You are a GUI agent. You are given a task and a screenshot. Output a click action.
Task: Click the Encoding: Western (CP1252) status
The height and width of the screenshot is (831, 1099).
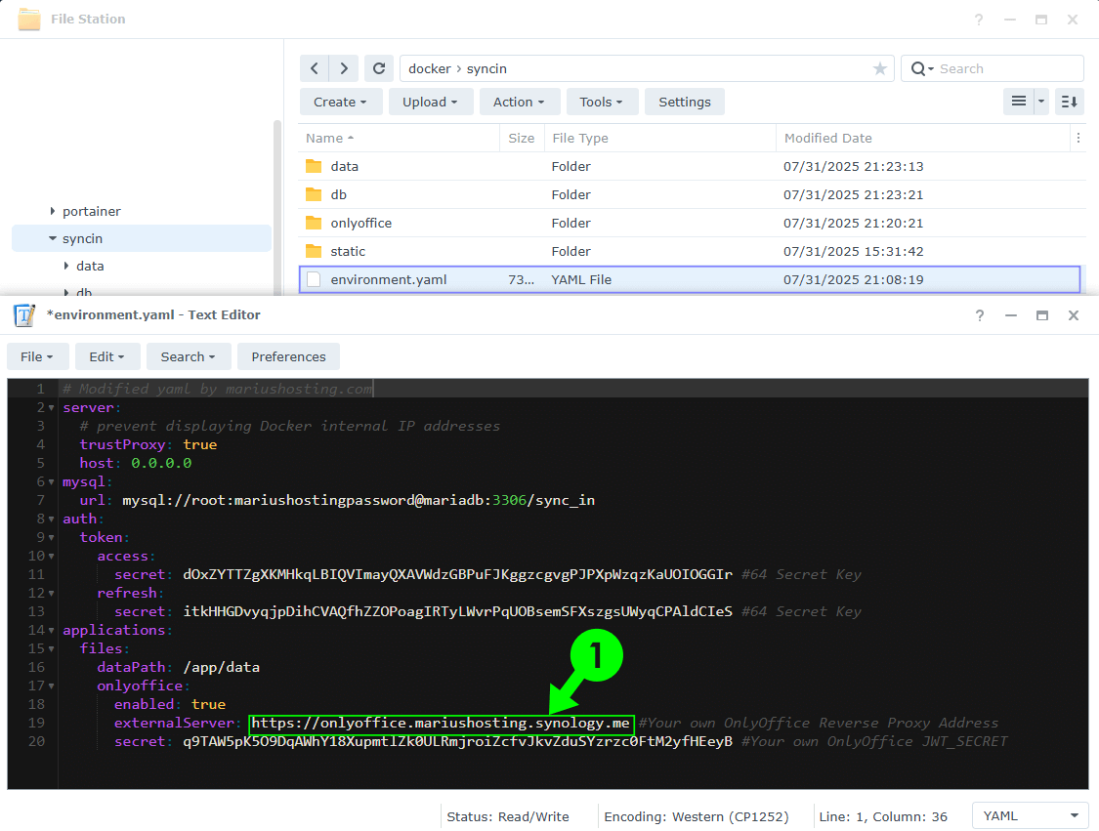click(696, 816)
